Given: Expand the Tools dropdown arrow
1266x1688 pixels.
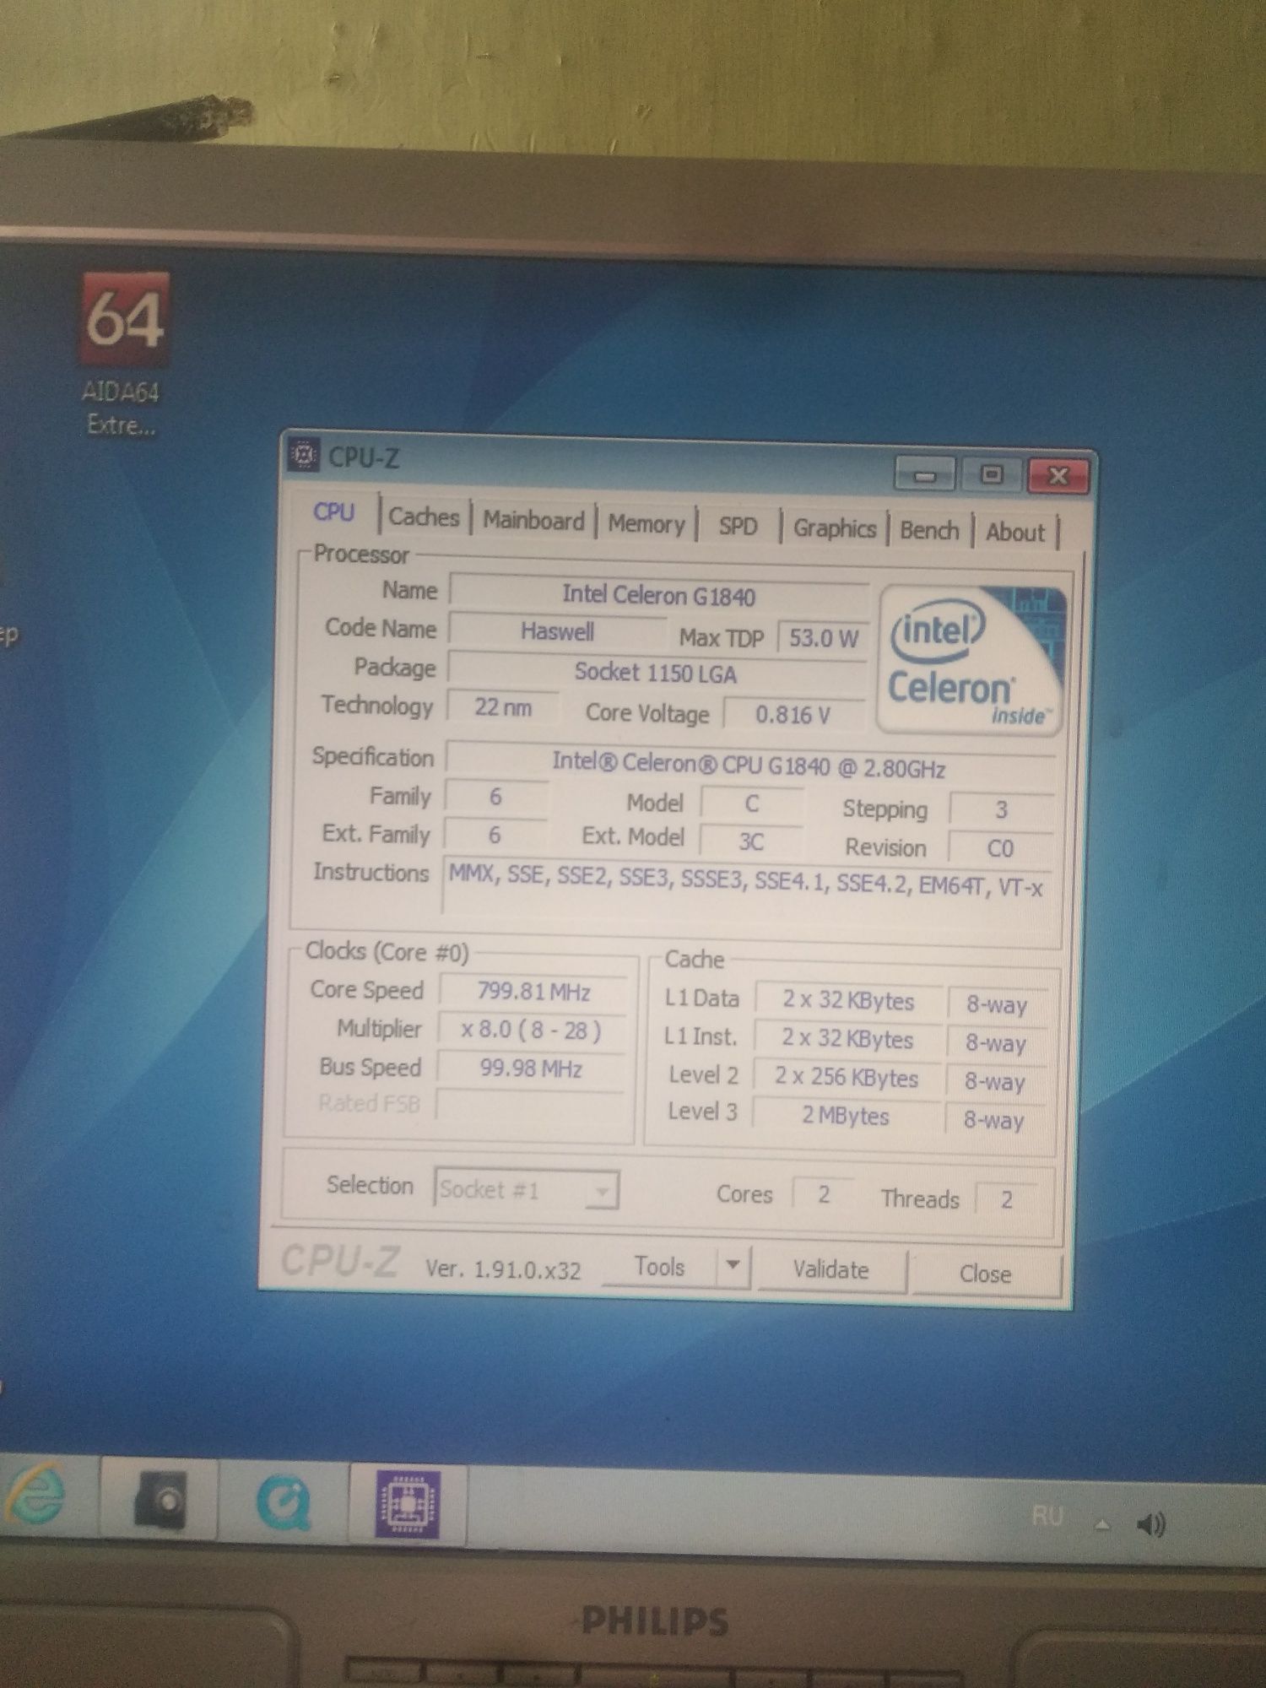Looking at the screenshot, I should 733,1266.
